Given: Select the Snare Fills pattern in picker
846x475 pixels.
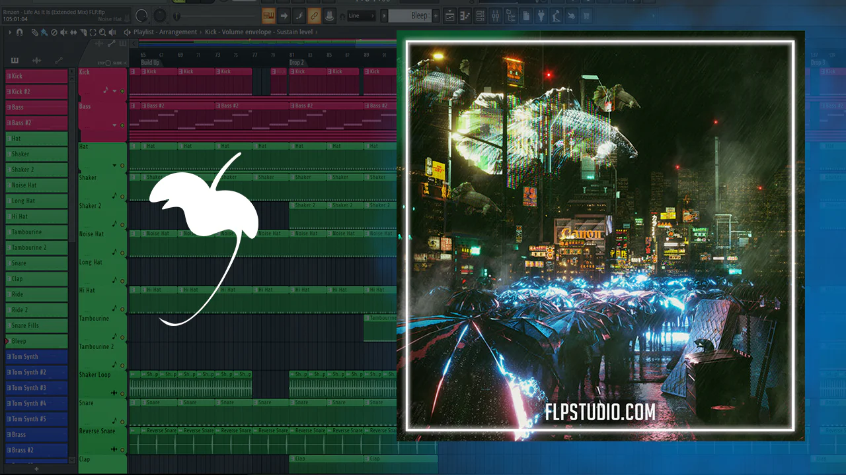Looking at the screenshot, I should [36, 325].
